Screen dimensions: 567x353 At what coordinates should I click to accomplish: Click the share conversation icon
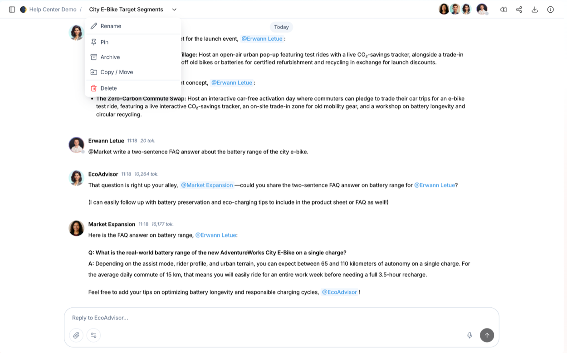(519, 10)
